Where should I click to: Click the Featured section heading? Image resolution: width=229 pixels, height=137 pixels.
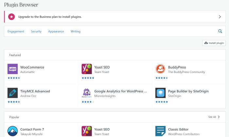point(15,55)
